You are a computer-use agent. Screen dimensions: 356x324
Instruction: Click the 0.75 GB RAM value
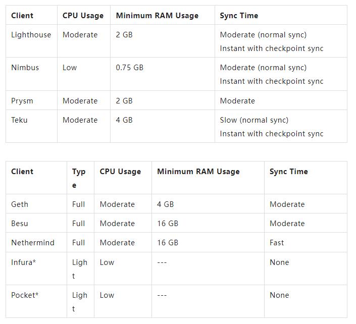coord(129,68)
